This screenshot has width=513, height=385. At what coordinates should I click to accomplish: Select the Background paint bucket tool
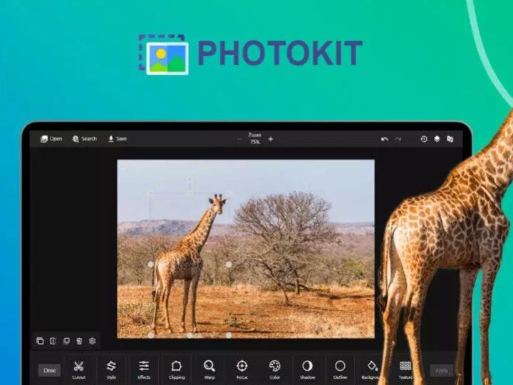click(x=371, y=370)
